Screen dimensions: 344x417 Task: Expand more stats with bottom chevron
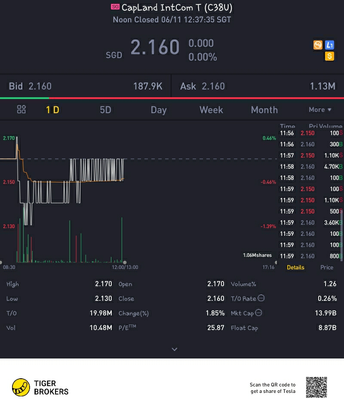click(x=175, y=349)
